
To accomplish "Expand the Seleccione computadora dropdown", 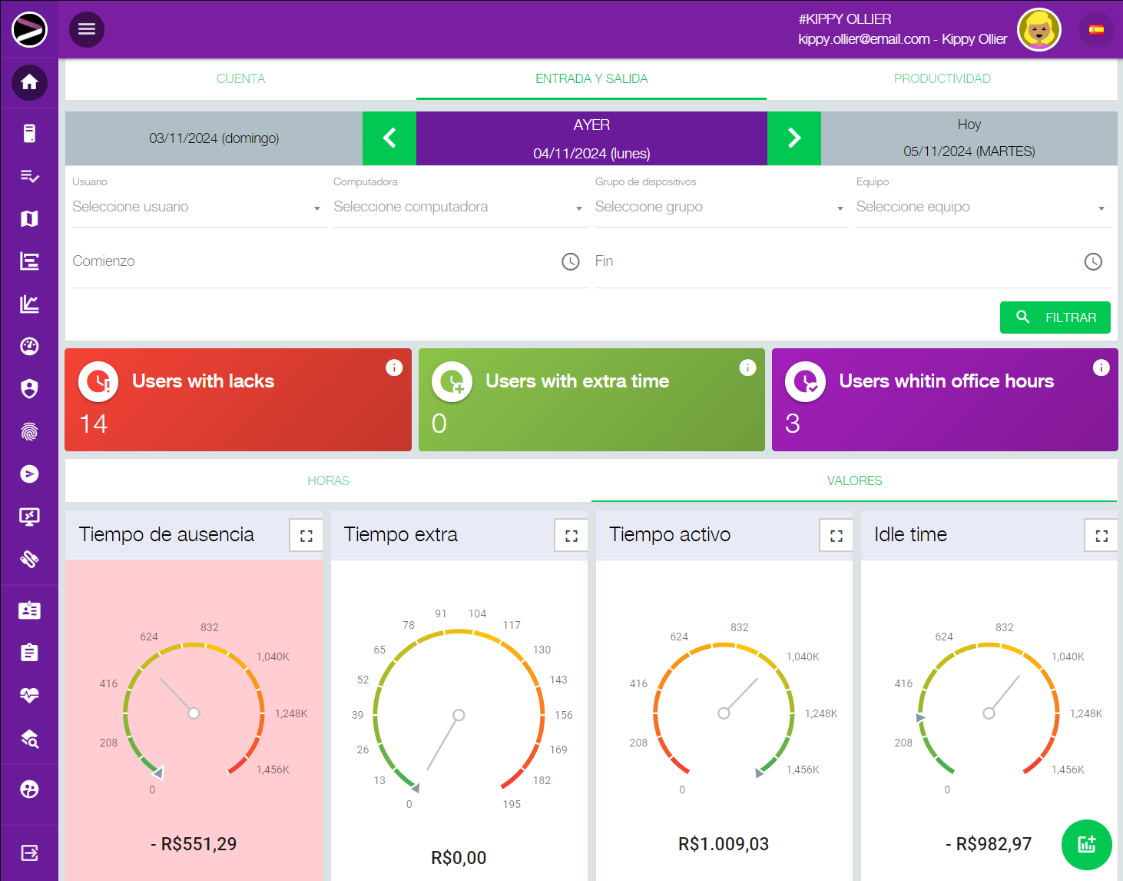I will (x=457, y=208).
